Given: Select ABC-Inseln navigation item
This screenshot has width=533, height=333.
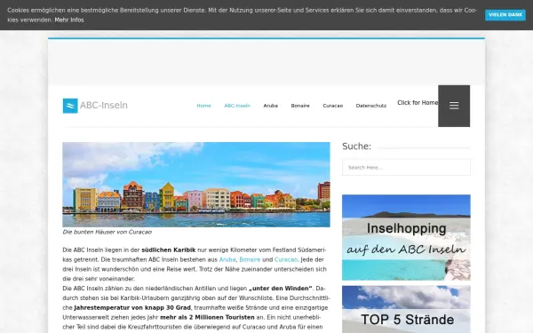Looking at the screenshot, I should tap(237, 106).
